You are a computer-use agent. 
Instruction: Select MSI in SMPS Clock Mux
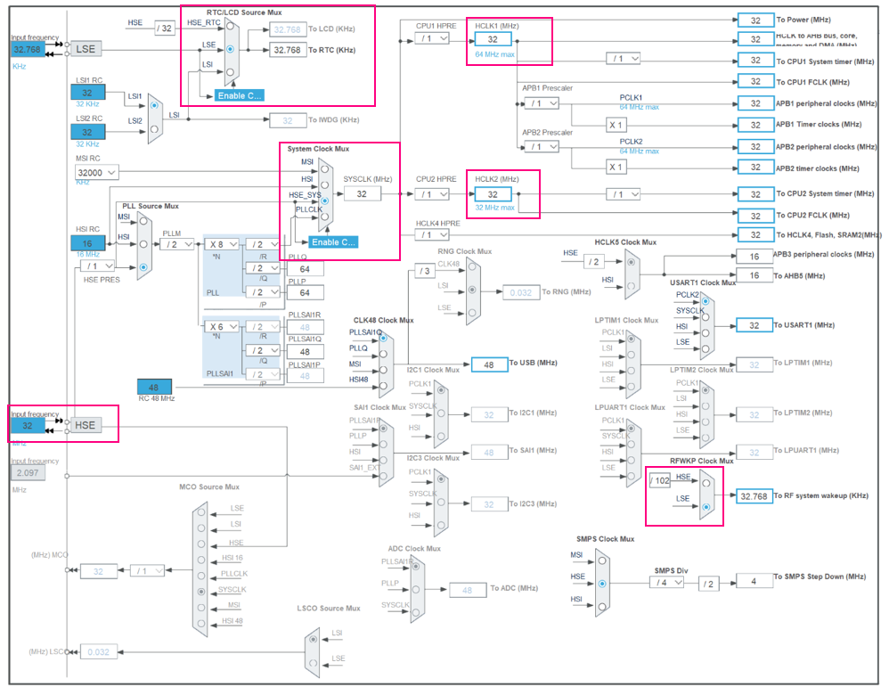[x=602, y=560]
